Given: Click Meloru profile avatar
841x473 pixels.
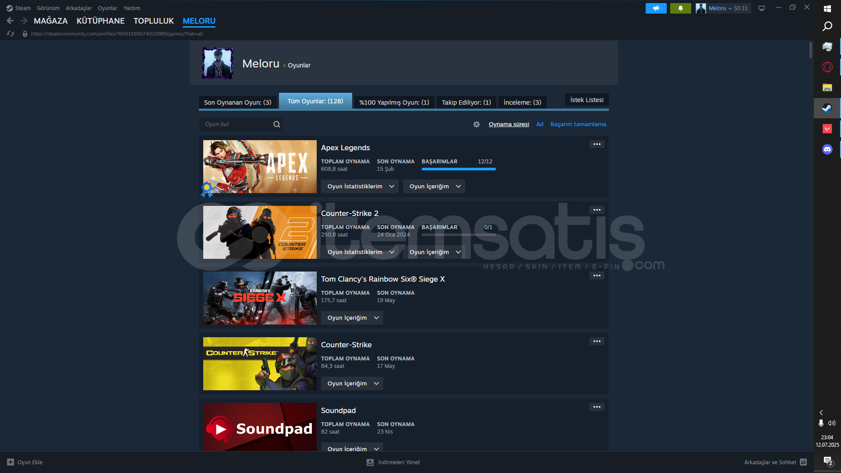Looking at the screenshot, I should click(217, 64).
